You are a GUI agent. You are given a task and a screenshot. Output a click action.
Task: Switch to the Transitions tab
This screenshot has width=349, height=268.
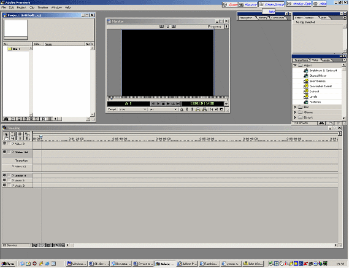301,60
